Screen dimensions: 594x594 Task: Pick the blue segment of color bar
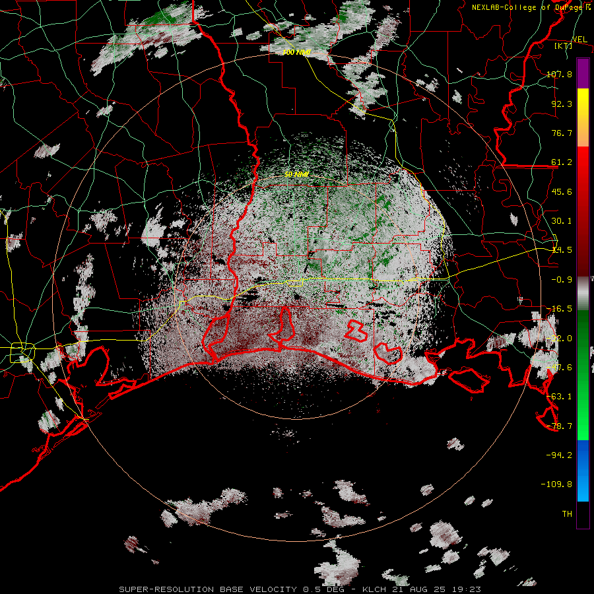[583, 471]
